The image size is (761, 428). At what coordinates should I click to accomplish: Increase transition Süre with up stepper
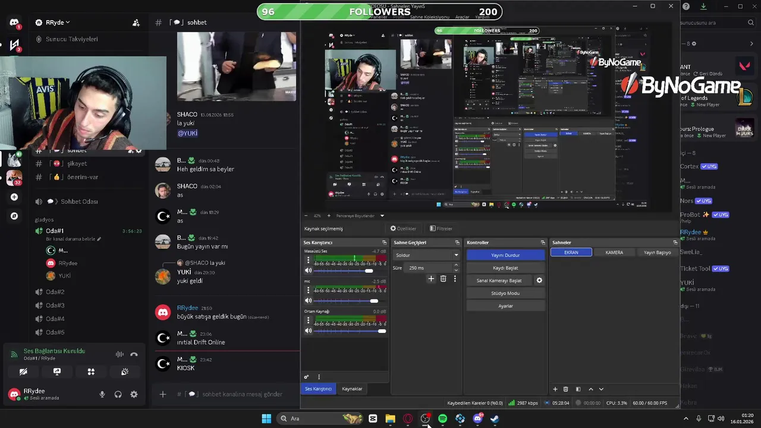(x=457, y=266)
